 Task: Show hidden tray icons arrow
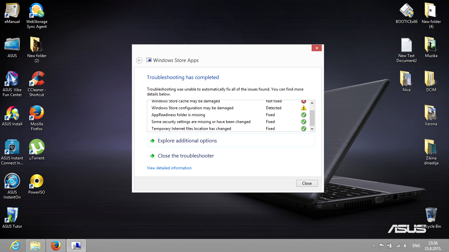(373, 246)
